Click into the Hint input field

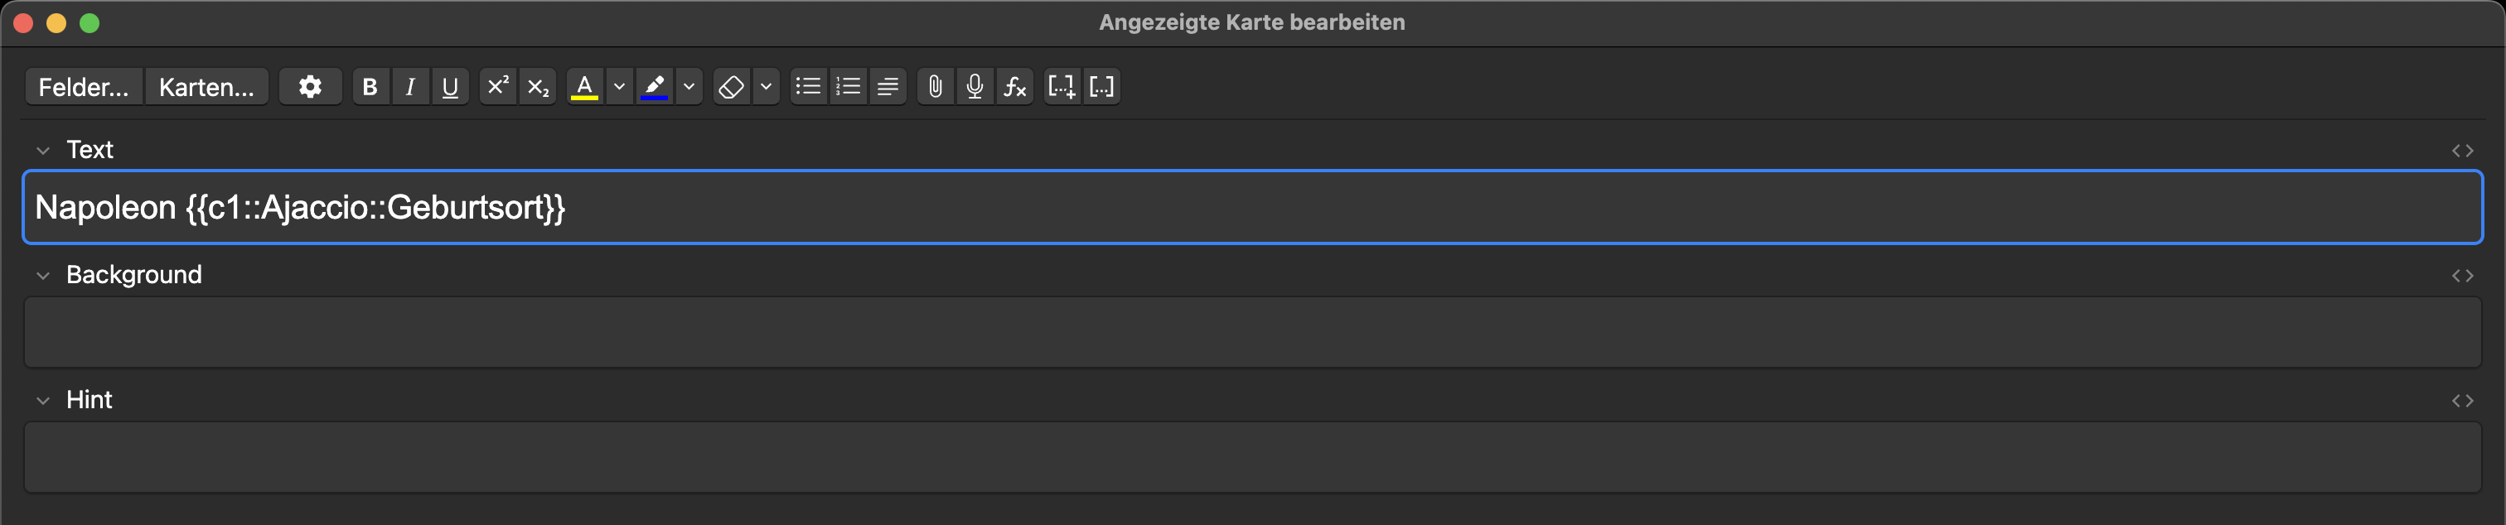pyautogui.click(x=1251, y=457)
